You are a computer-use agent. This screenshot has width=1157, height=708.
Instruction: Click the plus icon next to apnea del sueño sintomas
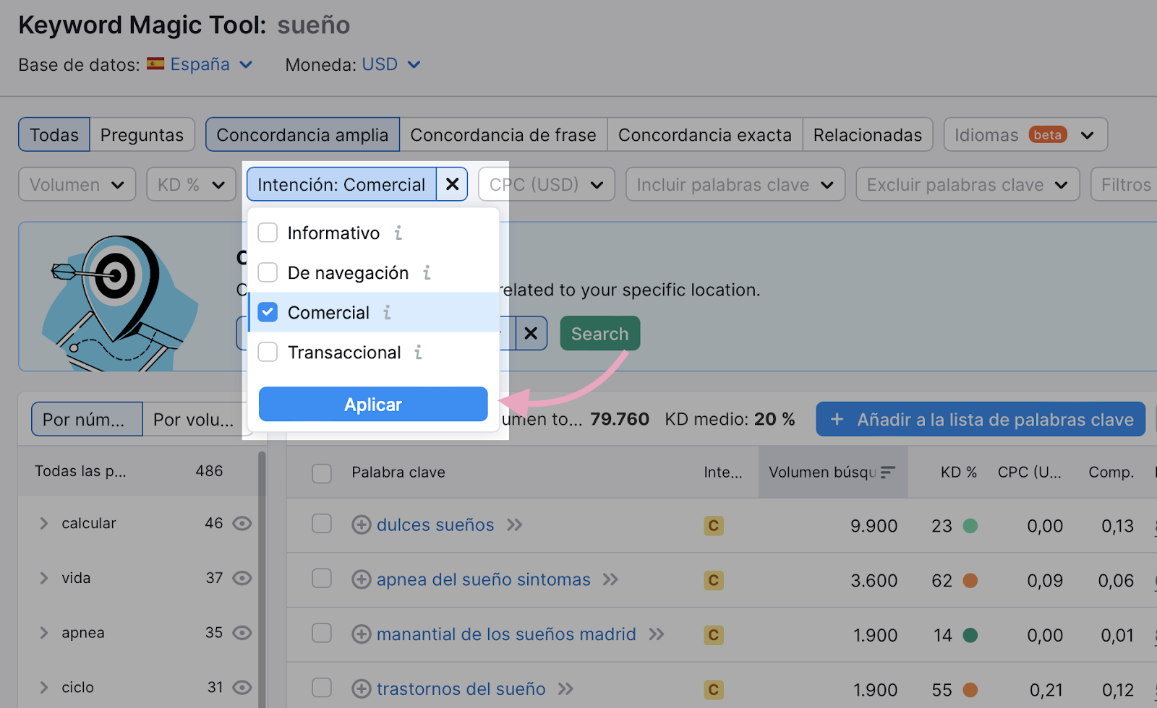click(x=361, y=579)
